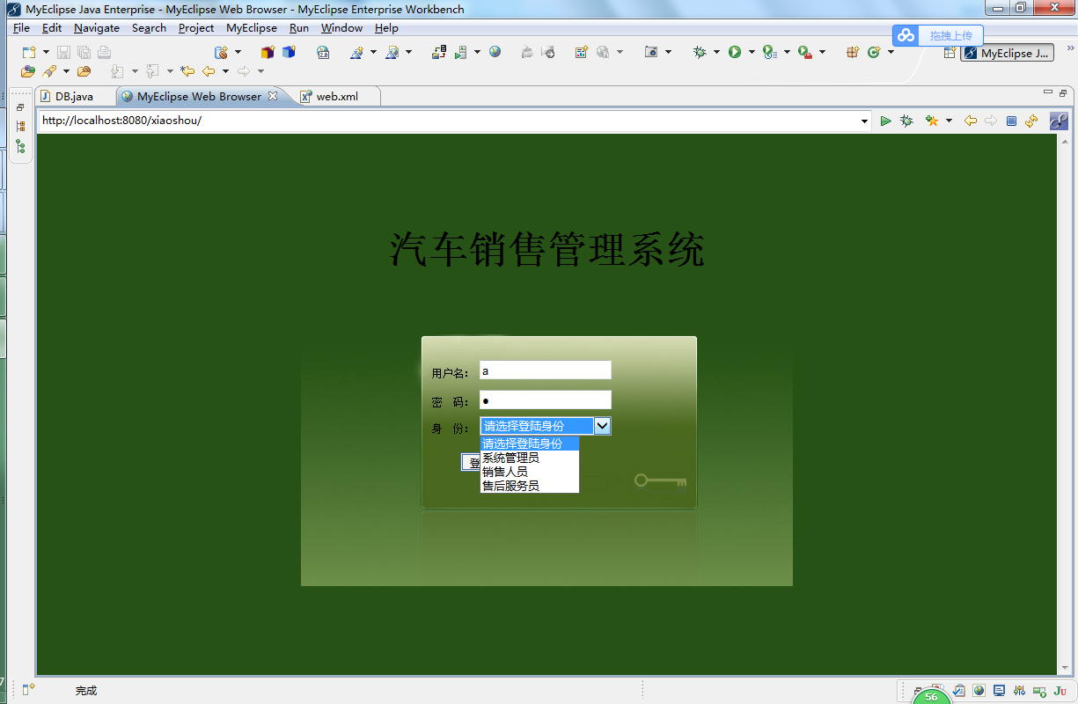
Task: Click the new yellow package cube icon
Action: click(268, 53)
